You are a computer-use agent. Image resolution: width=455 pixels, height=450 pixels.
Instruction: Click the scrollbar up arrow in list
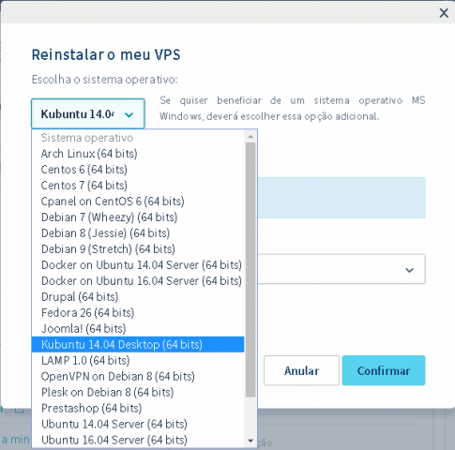[x=250, y=137]
